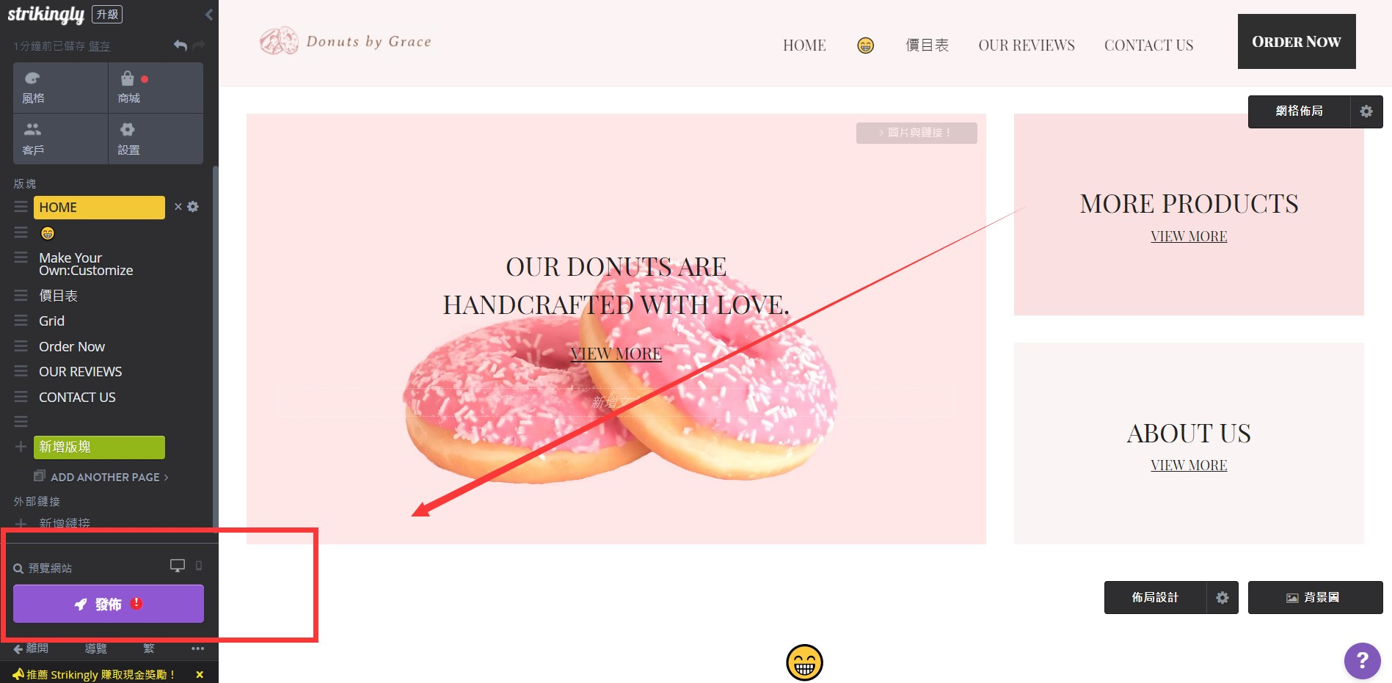This screenshot has height=683, width=1392.
Task: Open the 客戶 customers panel
Action: pyautogui.click(x=60, y=139)
